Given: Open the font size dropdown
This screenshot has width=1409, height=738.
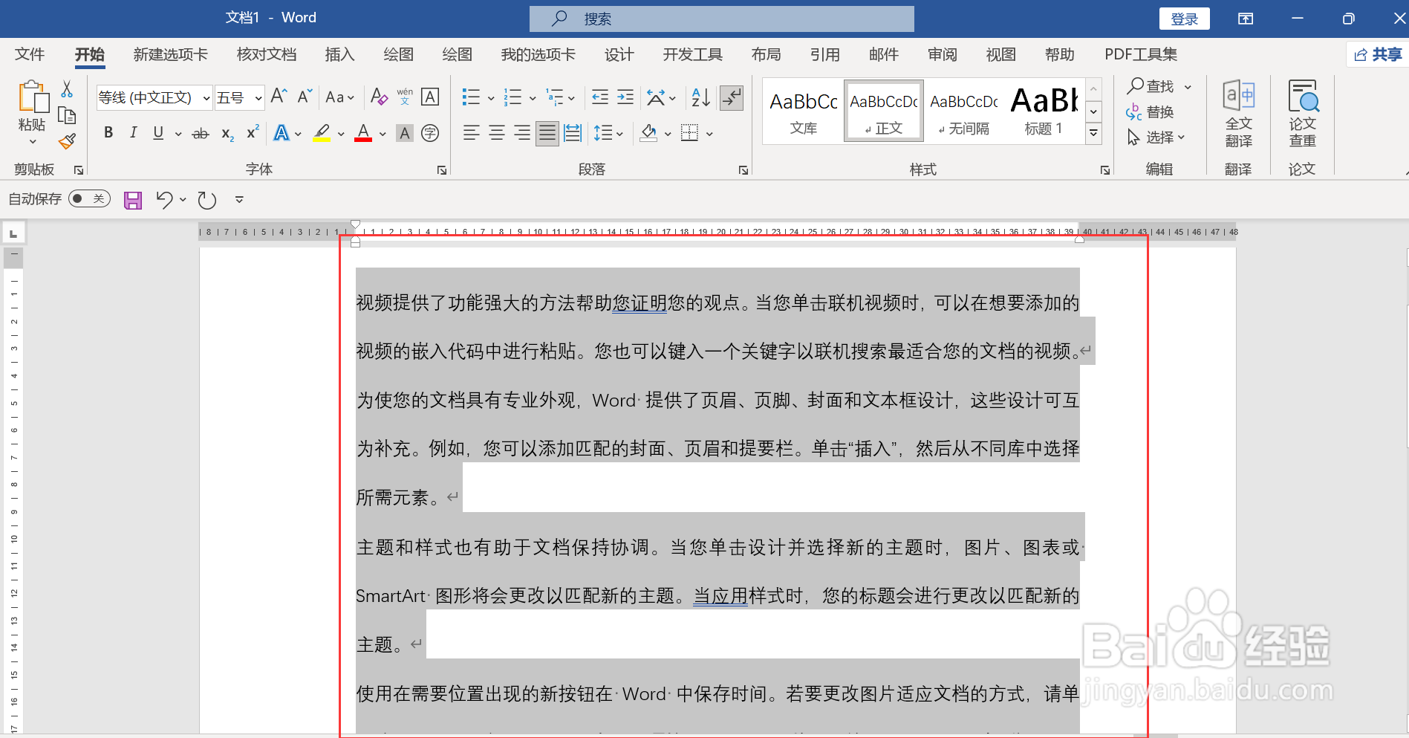Looking at the screenshot, I should point(258,97).
